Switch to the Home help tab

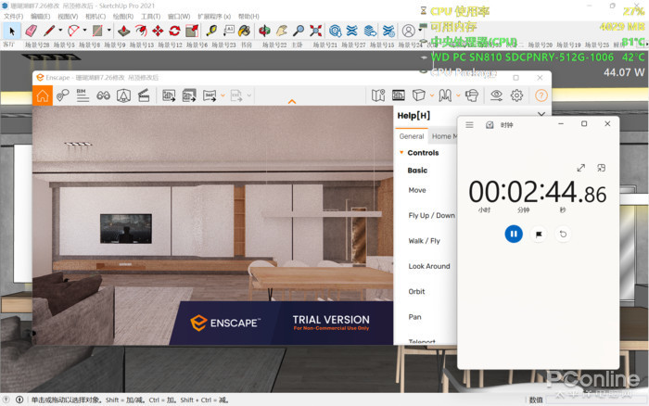click(443, 136)
